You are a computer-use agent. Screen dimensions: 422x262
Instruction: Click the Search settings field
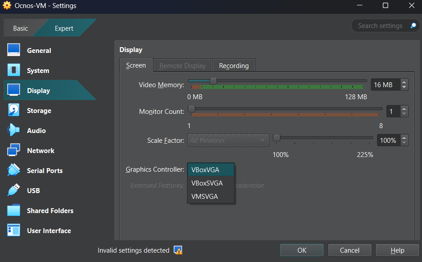tap(380, 26)
